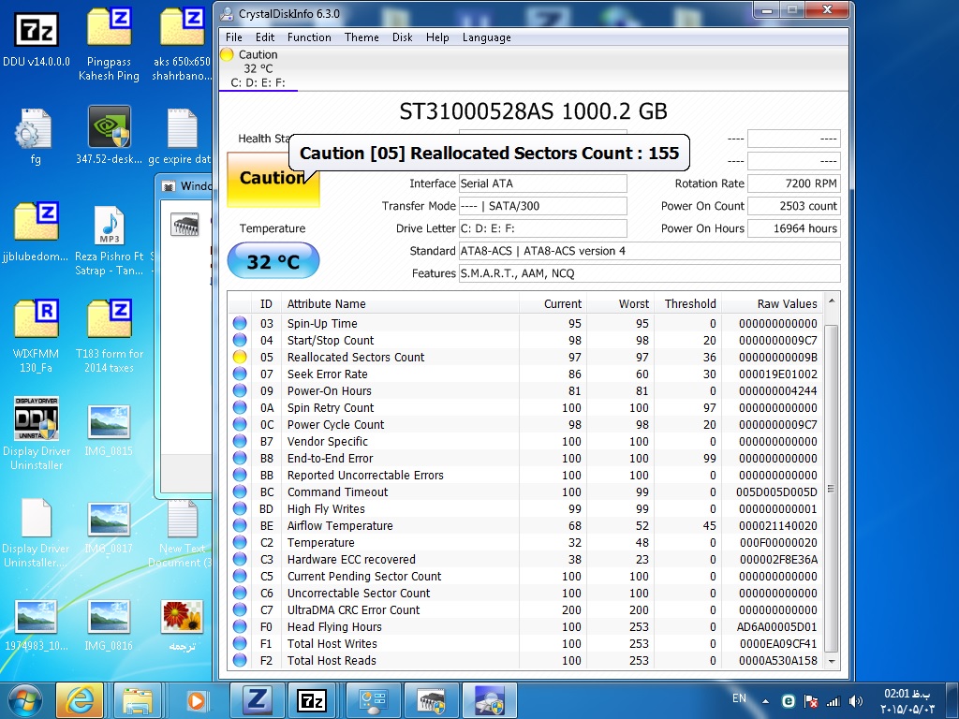The height and width of the screenshot is (719, 959).
Task: Click the 2503 count power on count field
Action: tap(793, 206)
